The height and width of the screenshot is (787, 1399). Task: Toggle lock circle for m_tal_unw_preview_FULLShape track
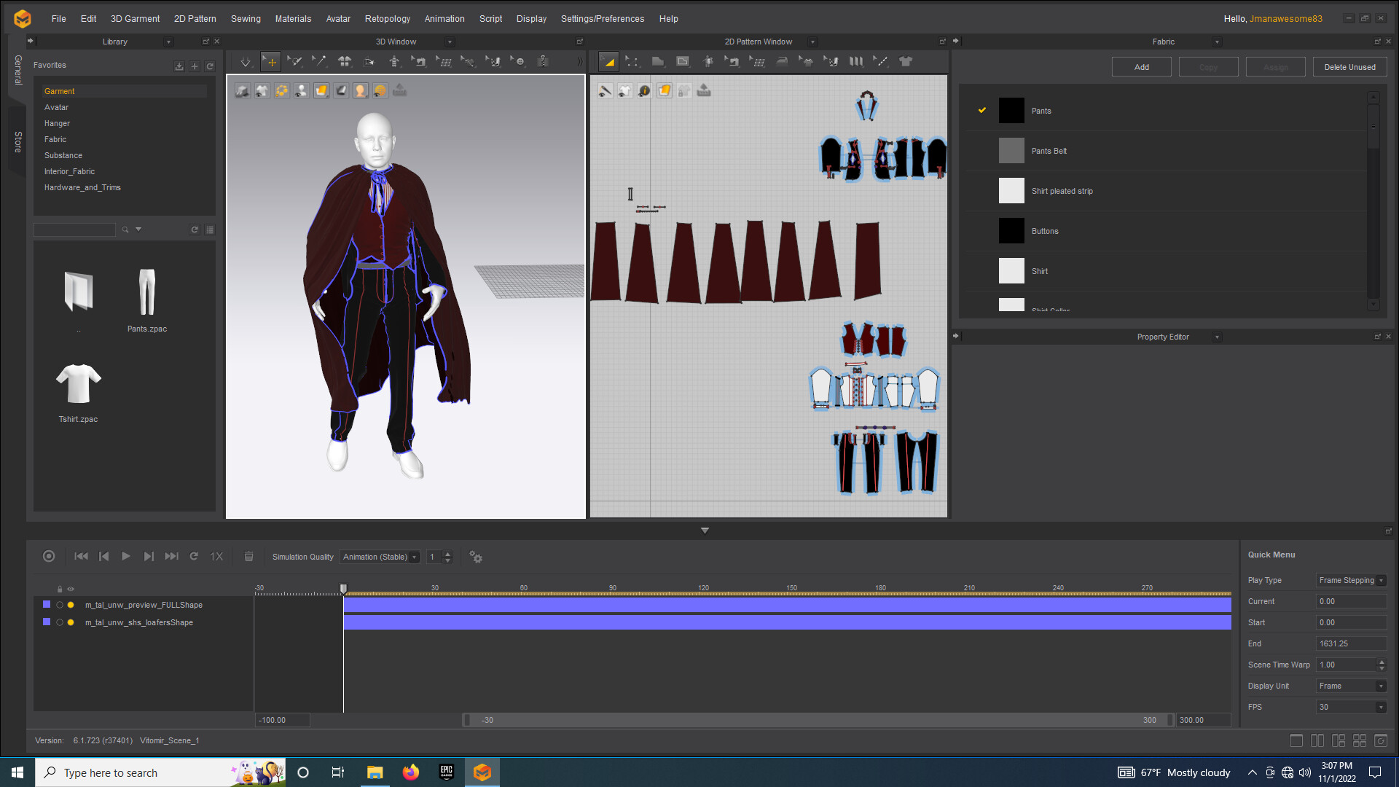(60, 605)
